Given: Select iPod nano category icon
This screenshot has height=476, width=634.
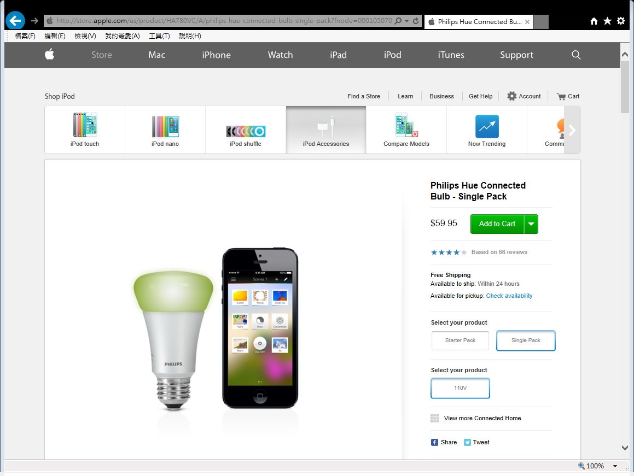Looking at the screenshot, I should pyautogui.click(x=165, y=126).
